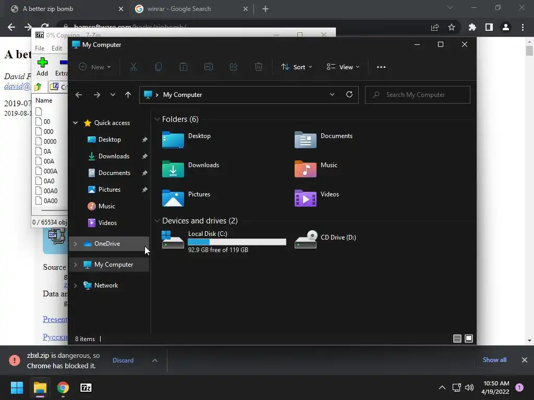
Task: Collapse the Quick access tree node
Action: tap(75, 123)
